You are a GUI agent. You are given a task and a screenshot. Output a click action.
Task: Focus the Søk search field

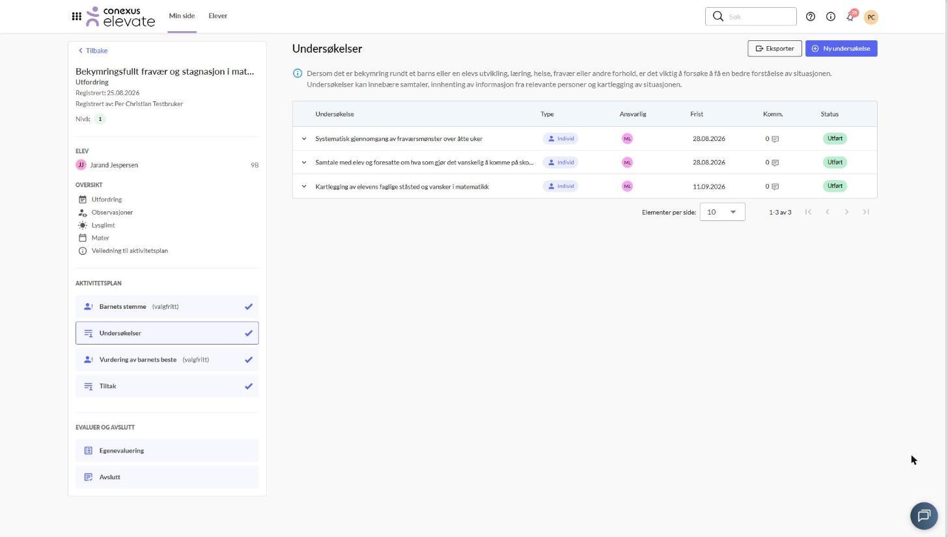pyautogui.click(x=751, y=16)
